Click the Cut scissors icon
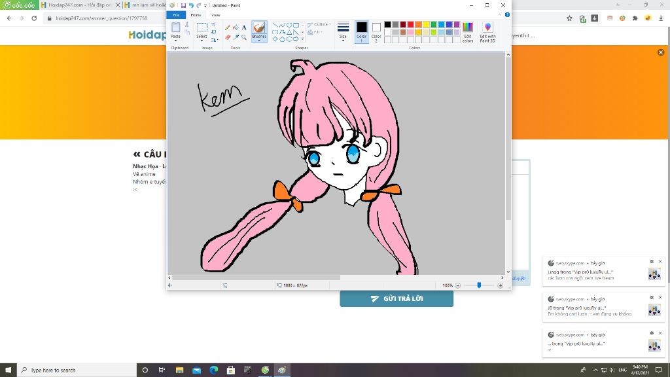Image resolution: width=670 pixels, height=377 pixels. [x=186, y=25]
